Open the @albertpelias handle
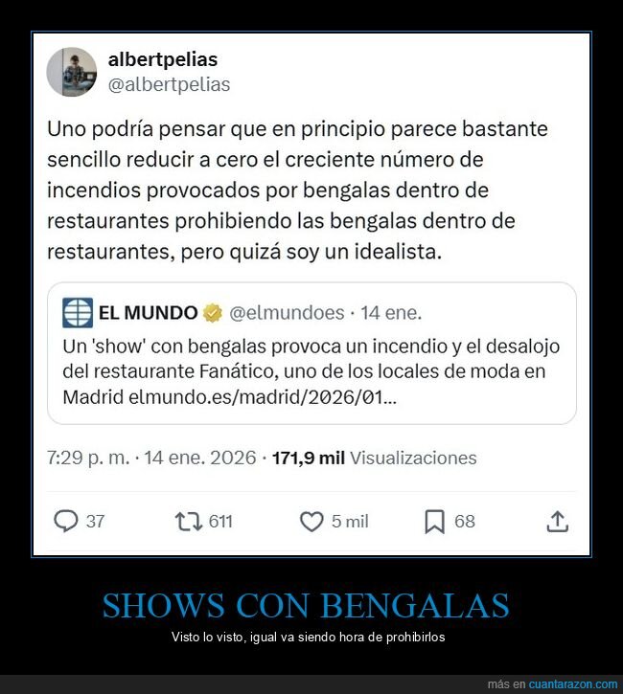Image resolution: width=623 pixels, height=694 pixels. tap(170, 84)
